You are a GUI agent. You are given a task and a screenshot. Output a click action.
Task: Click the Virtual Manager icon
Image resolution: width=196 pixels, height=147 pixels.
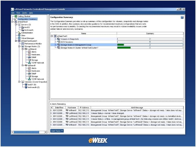(19, 38)
